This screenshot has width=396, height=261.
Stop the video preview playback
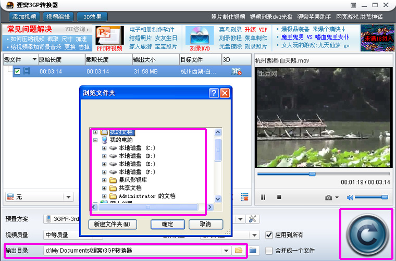279,197
